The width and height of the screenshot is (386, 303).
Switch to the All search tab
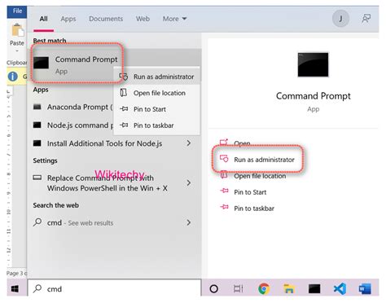(43, 19)
